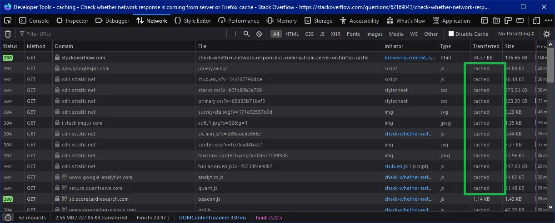Select the All request filter
The height and width of the screenshot is (223, 555).
(276, 34)
